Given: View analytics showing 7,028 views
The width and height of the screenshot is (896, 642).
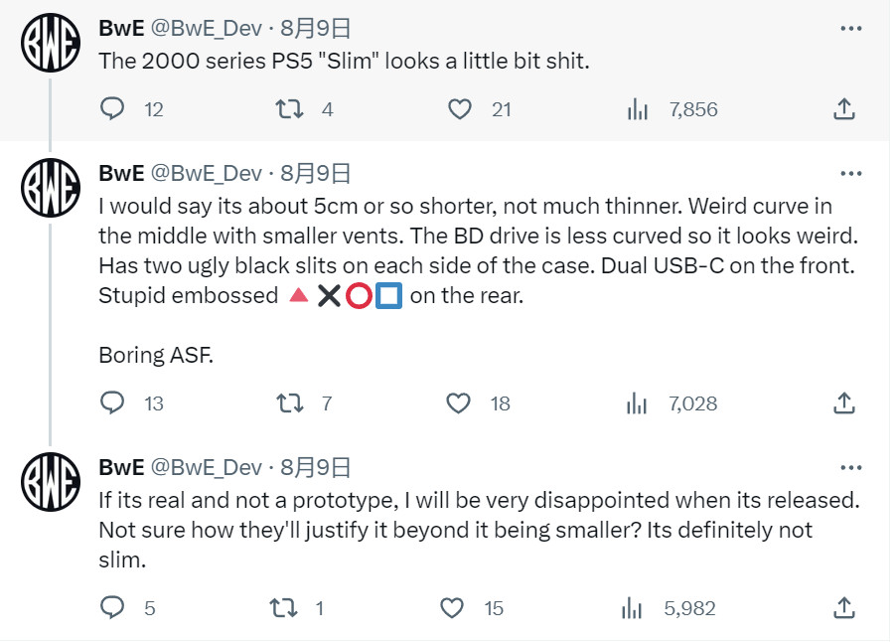Looking at the screenshot, I should tap(638, 402).
